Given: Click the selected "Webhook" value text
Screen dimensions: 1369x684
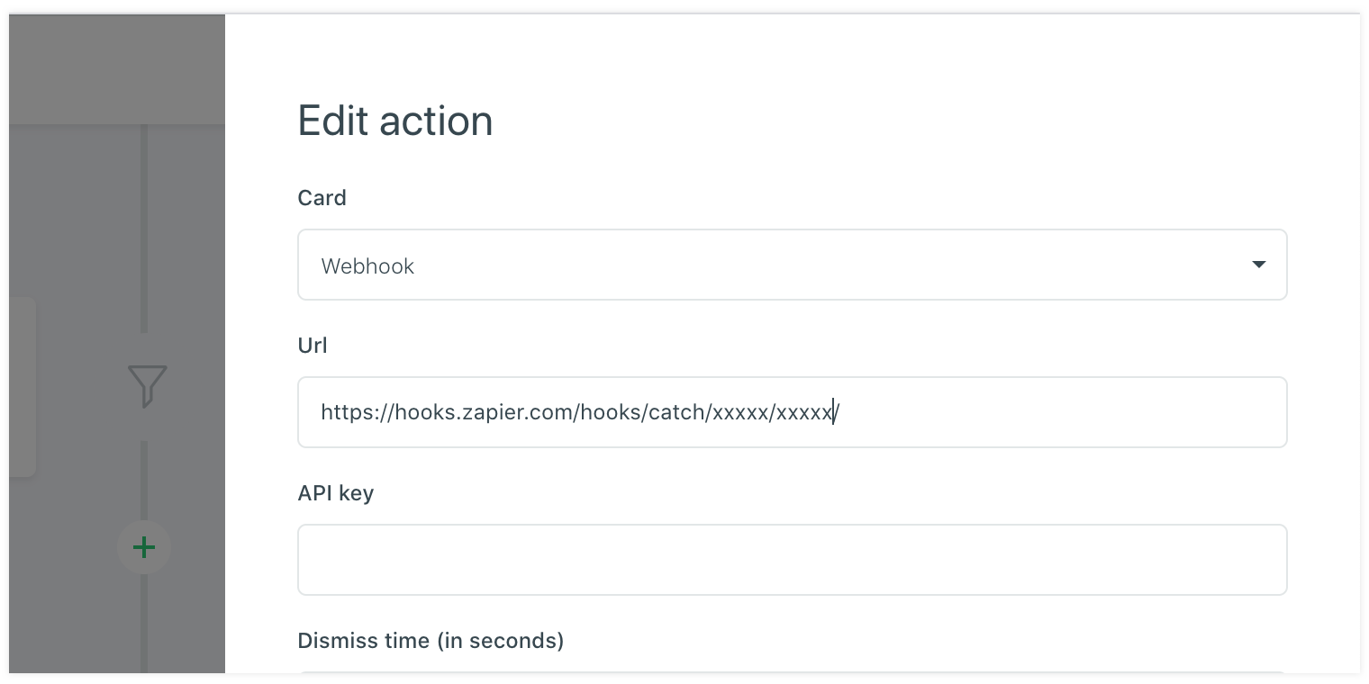Looking at the screenshot, I should coord(367,266).
